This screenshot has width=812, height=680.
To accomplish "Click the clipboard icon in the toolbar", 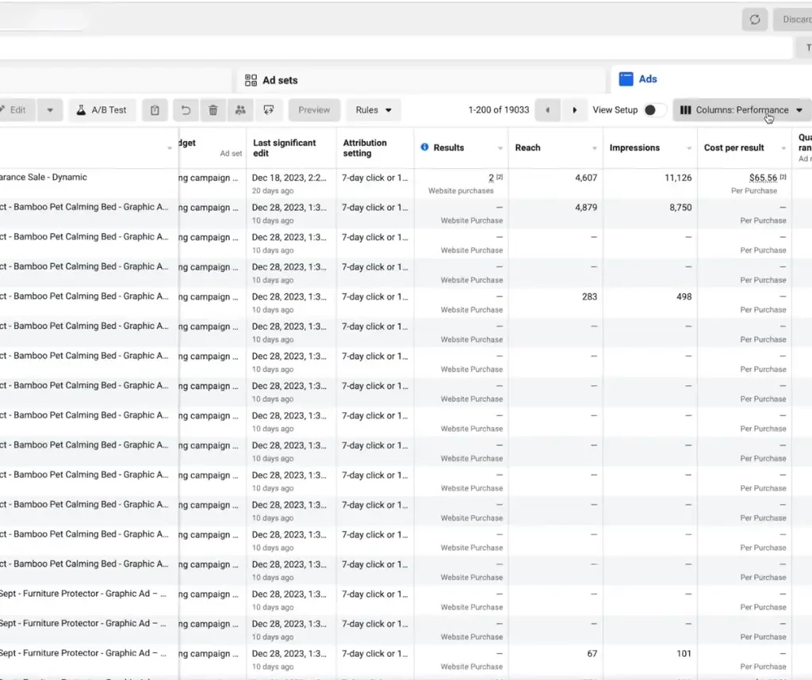I will [155, 110].
